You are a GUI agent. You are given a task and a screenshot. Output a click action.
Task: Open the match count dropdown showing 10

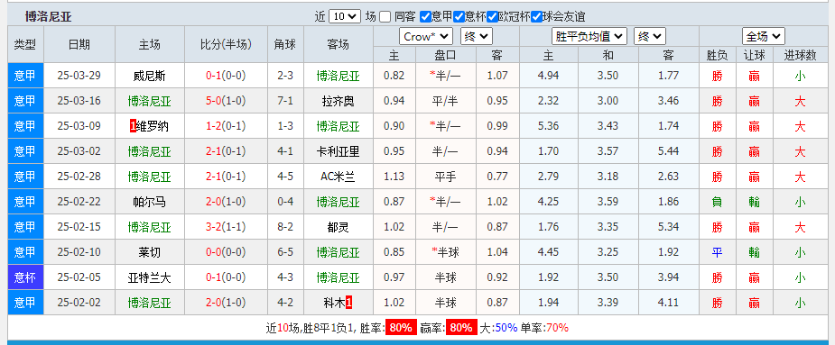pyautogui.click(x=345, y=16)
